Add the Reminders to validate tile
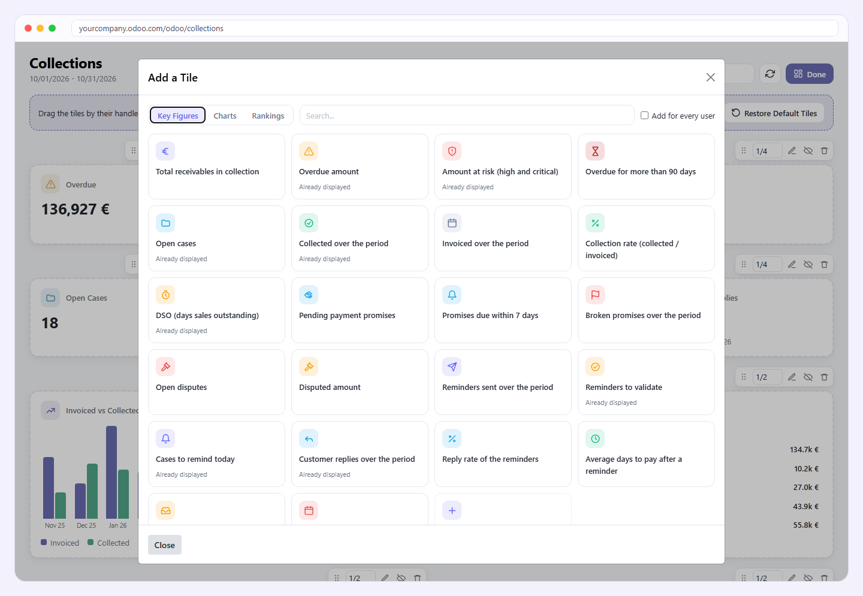 pyautogui.click(x=646, y=382)
